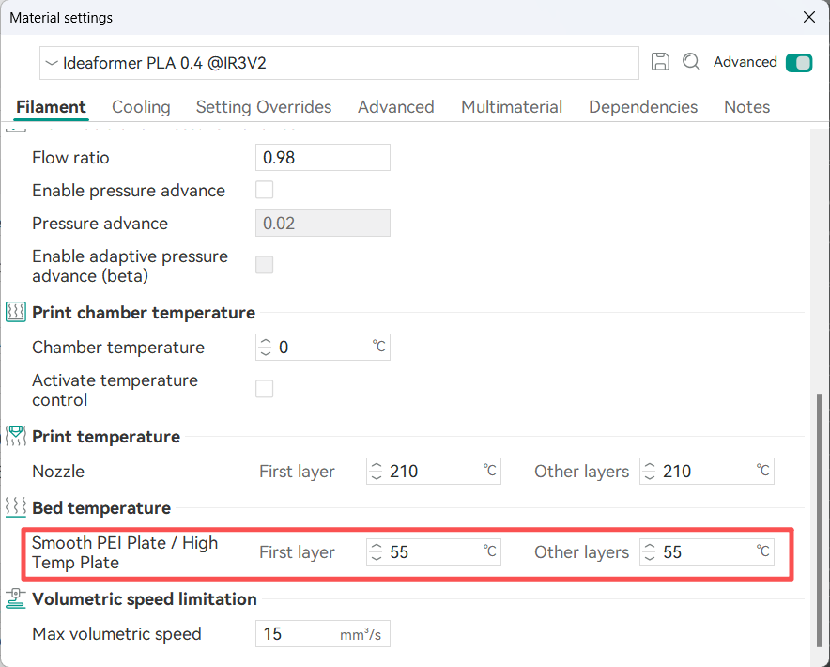
Task: Adjust Nozzle Other layers temperature stepper
Action: click(x=650, y=472)
